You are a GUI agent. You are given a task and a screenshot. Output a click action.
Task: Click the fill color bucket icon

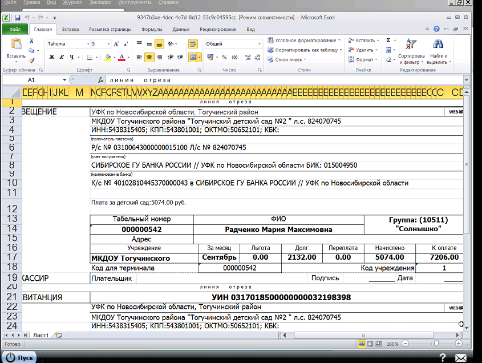click(x=108, y=57)
